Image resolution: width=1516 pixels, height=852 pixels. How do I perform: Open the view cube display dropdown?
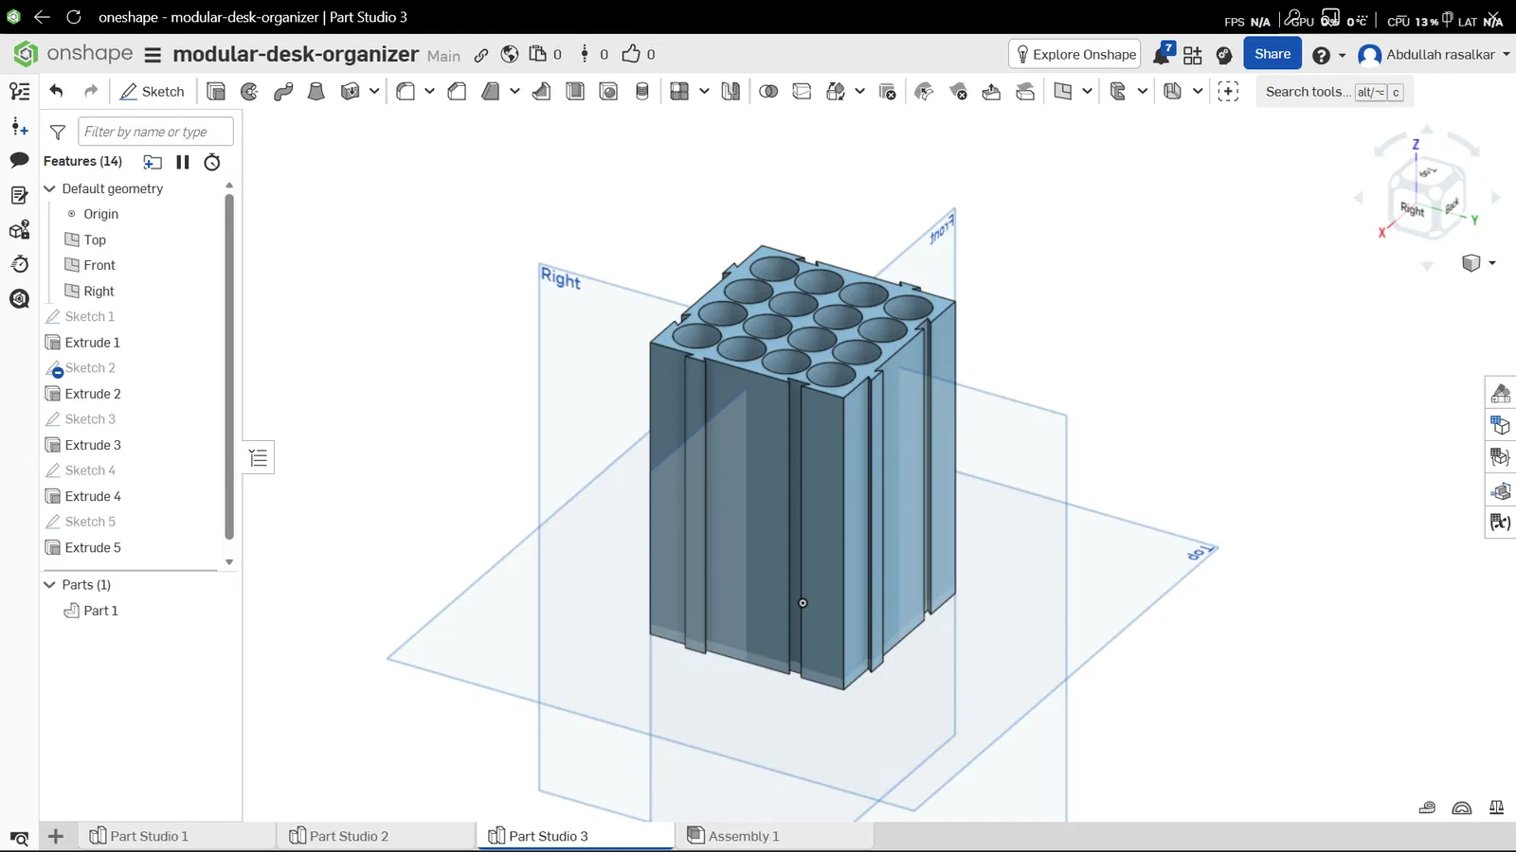[1492, 263]
